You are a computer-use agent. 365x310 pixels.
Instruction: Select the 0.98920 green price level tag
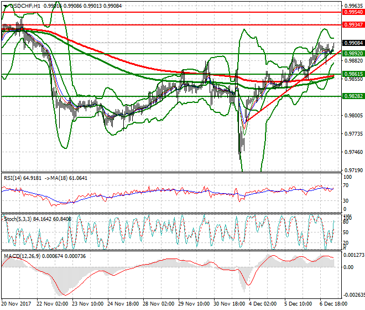[352, 54]
